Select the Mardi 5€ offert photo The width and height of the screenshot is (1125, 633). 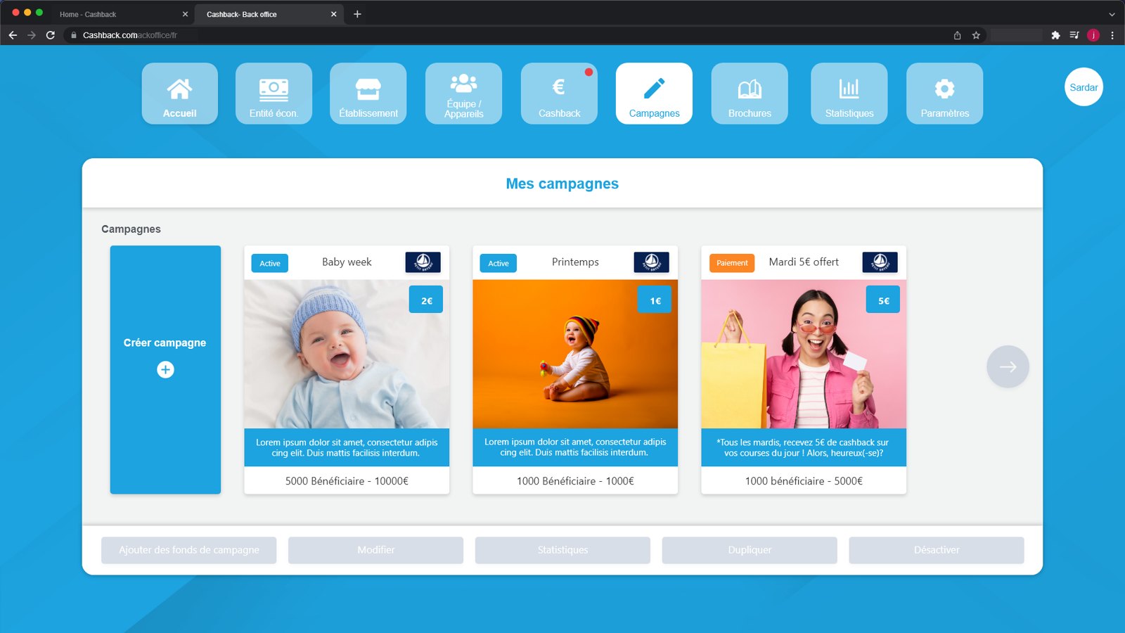coord(804,354)
